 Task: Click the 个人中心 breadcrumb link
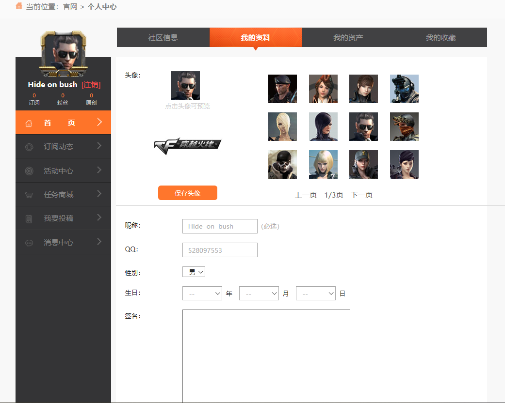pos(102,7)
